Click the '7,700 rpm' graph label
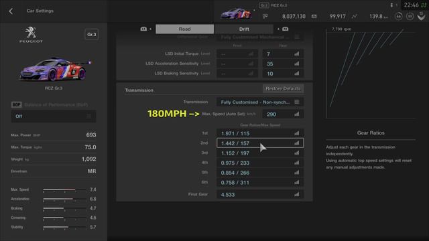 [341, 29]
